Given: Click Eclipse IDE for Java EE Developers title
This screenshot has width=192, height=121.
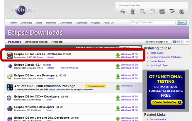Looking at the screenshot, I should 38,54.
